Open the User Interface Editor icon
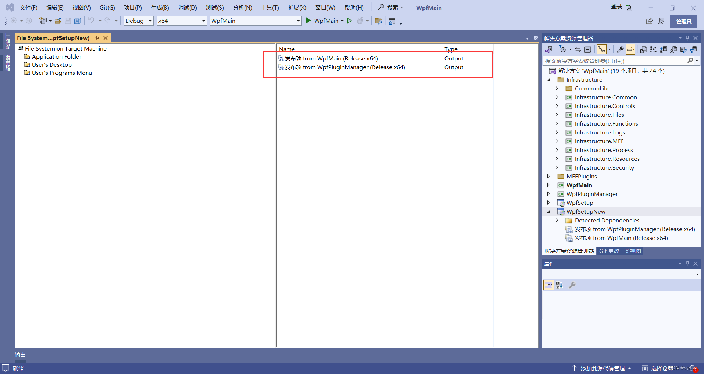 673,49
